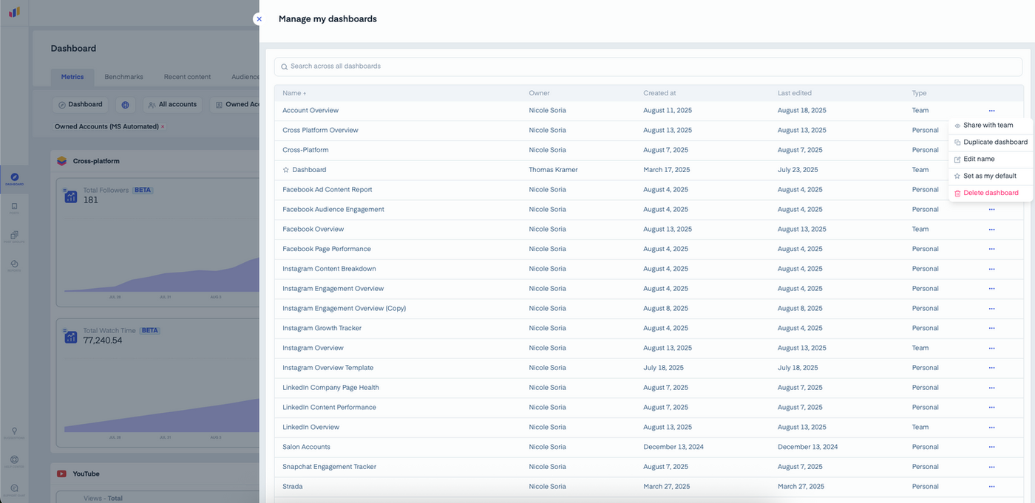The width and height of the screenshot is (1035, 503).
Task: Sort by the Last edited column header
Action: 794,93
